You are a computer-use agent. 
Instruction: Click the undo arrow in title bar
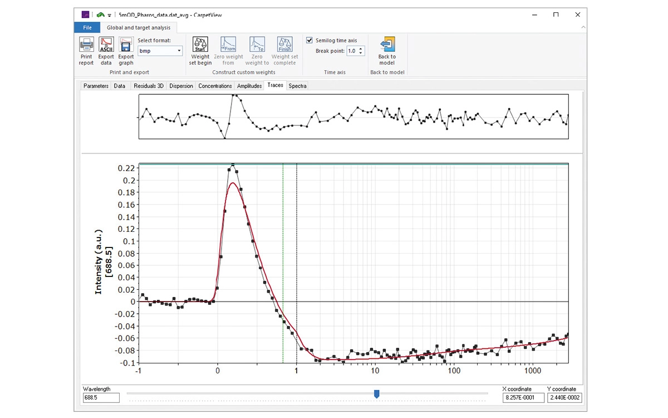[100, 15]
